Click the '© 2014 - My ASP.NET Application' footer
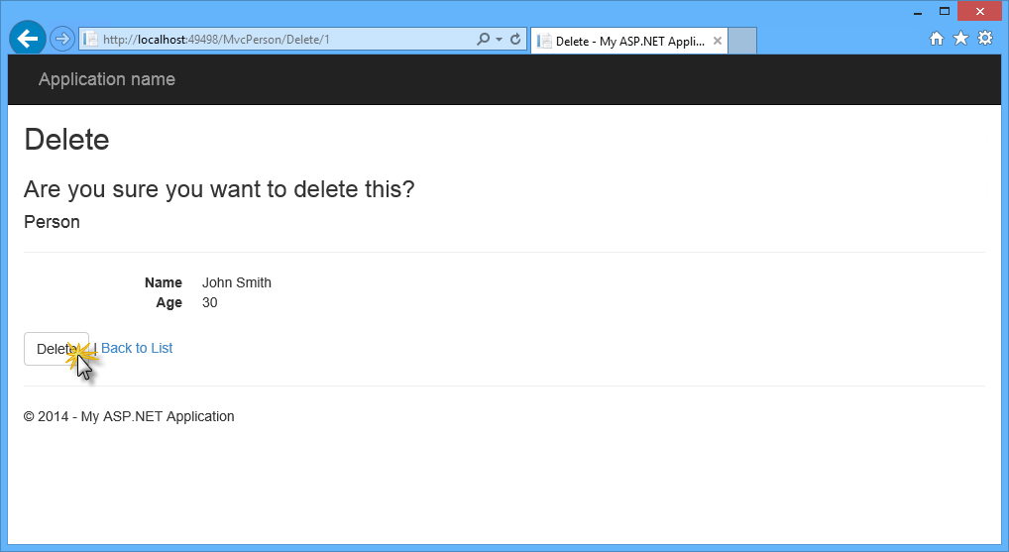Screen dimensions: 1009x552 pos(129,416)
